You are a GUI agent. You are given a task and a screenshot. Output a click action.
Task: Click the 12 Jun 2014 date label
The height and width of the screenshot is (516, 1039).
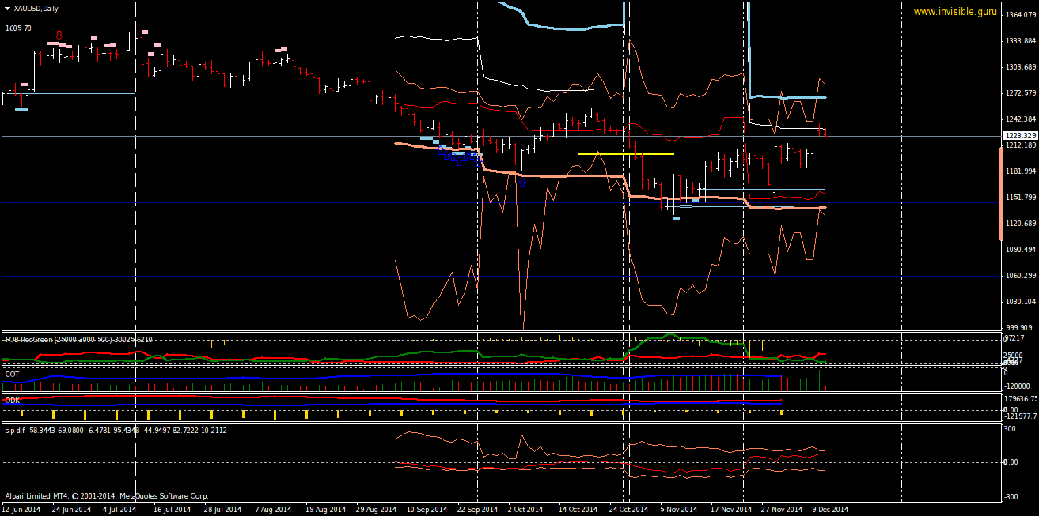21,510
